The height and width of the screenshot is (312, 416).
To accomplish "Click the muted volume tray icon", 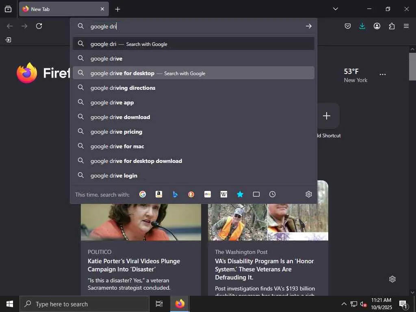I will [x=363, y=304].
